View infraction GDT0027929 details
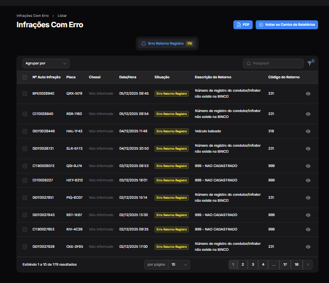 308,247
